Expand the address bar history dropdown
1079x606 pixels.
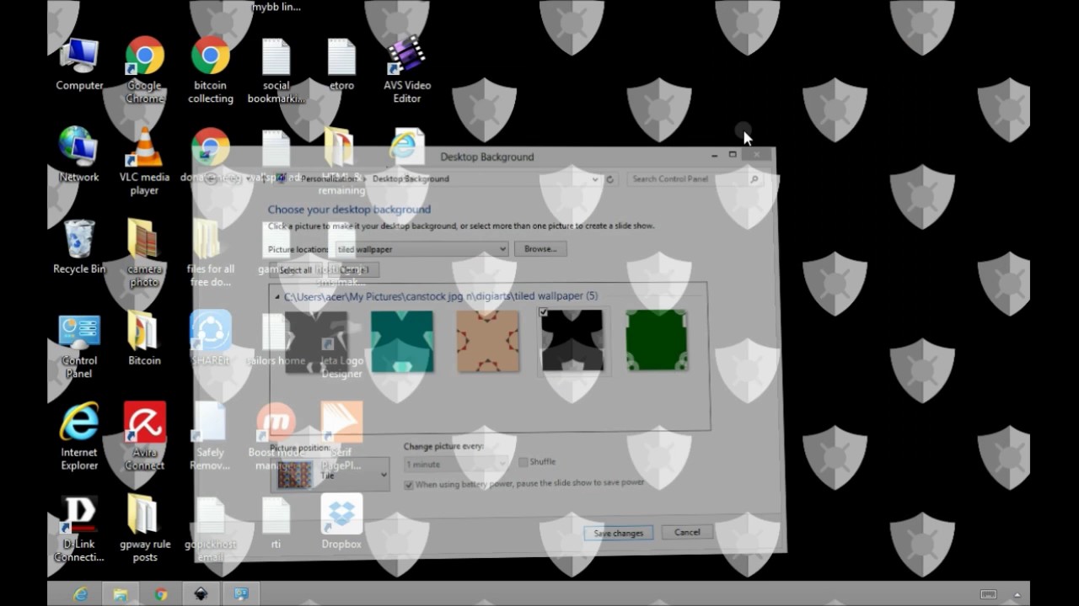(596, 179)
